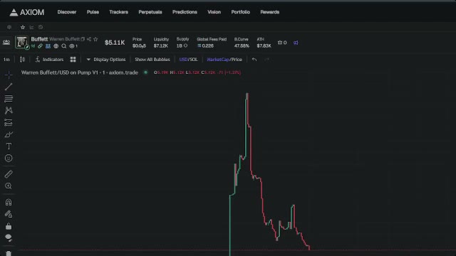Select the brush drawing tool
456x256 pixels.
[x=9, y=134]
